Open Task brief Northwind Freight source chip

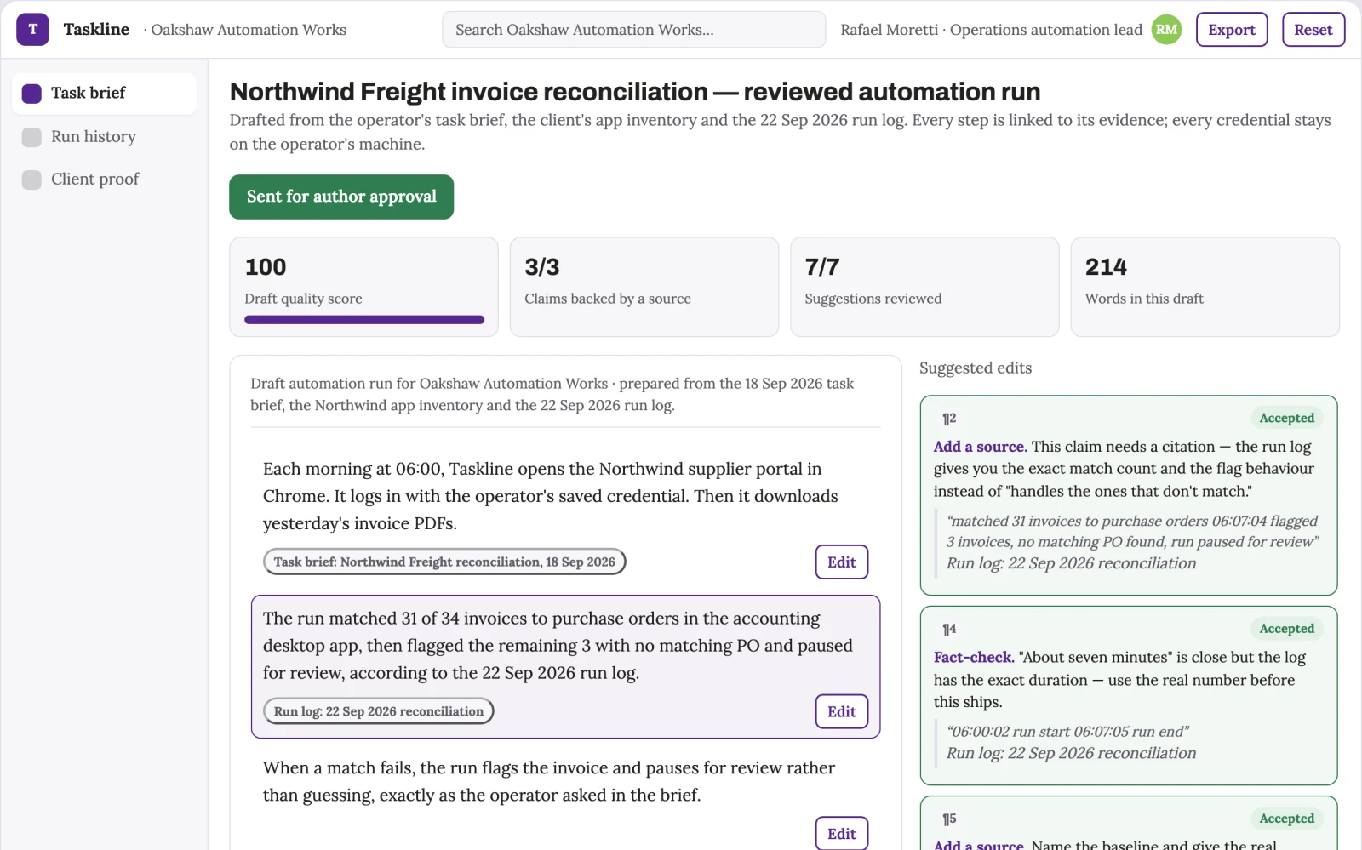pos(444,562)
